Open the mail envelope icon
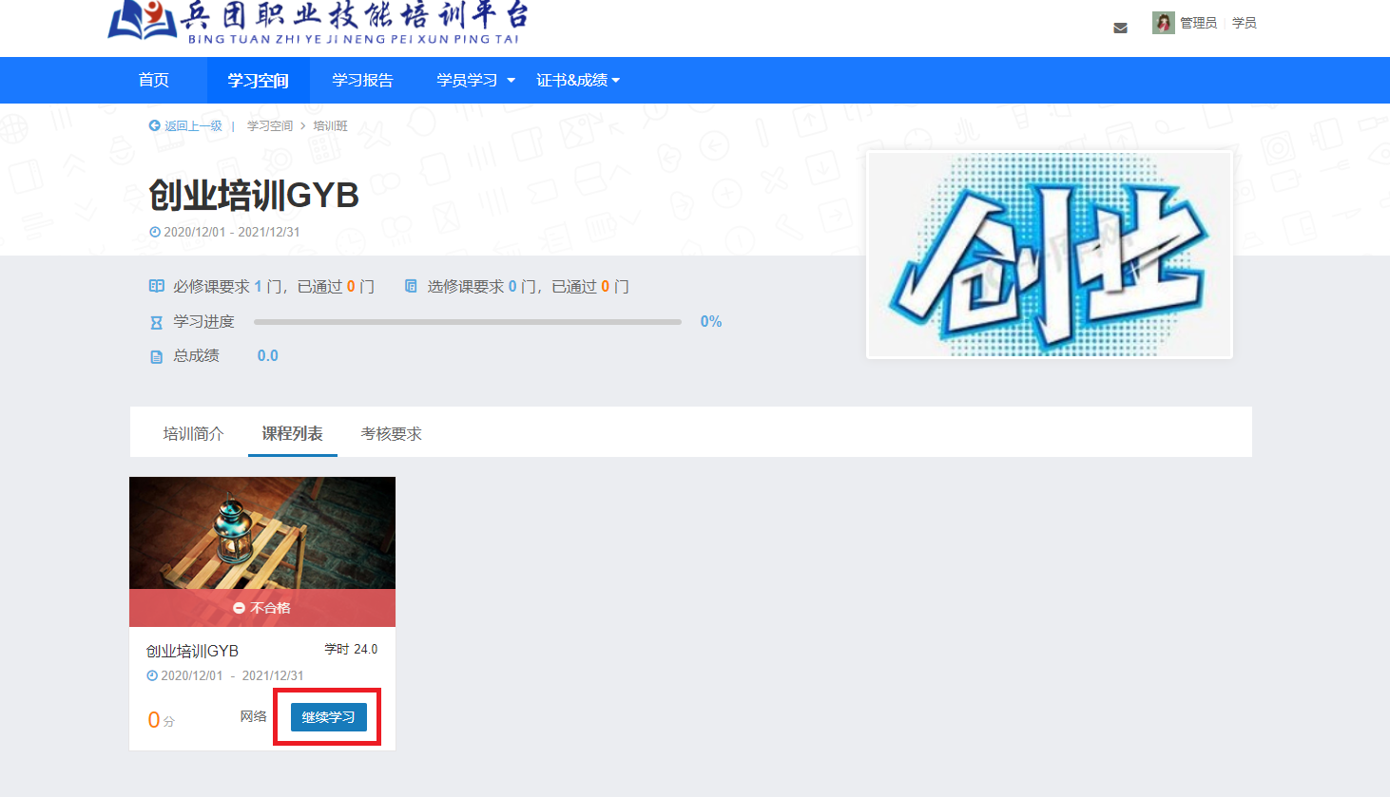 tap(1120, 28)
